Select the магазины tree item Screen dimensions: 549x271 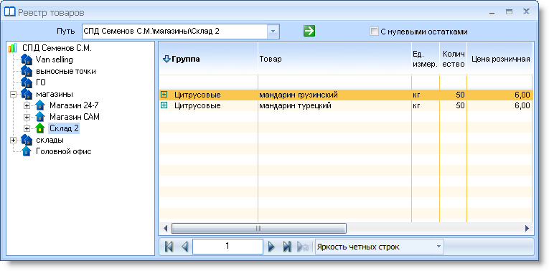(x=55, y=94)
